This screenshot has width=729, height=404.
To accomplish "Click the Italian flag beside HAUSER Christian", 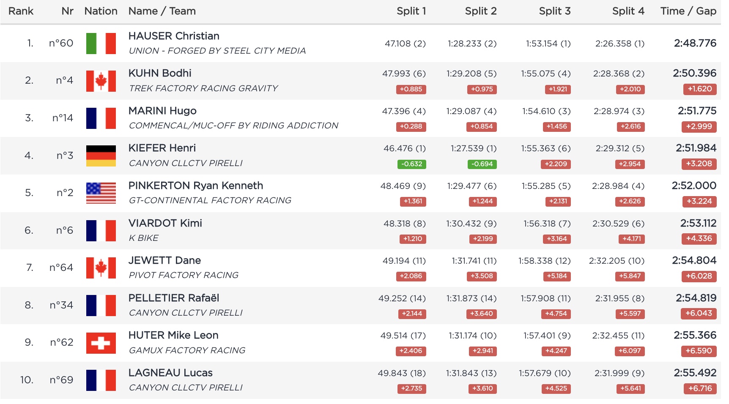I will (x=101, y=44).
